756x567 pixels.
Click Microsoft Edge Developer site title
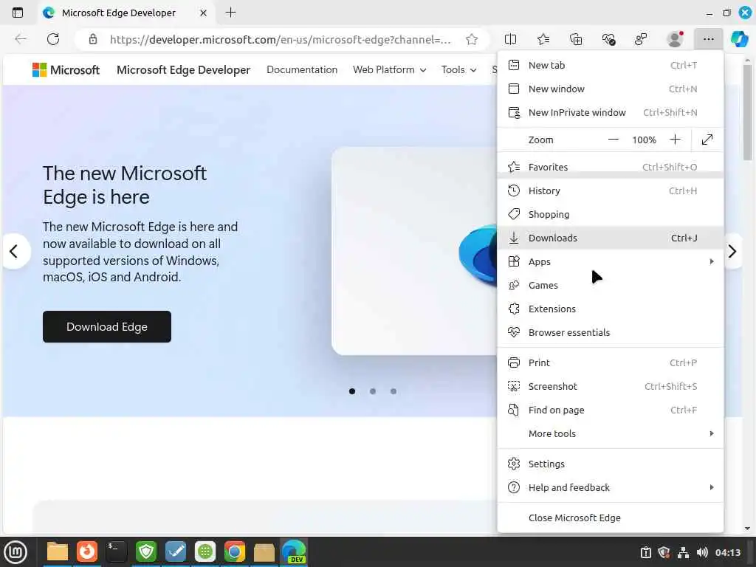[x=183, y=70]
